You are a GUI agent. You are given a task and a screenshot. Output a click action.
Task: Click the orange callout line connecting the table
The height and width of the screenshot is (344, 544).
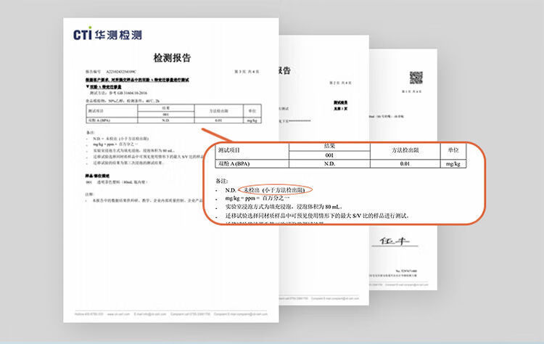[x=216, y=135]
